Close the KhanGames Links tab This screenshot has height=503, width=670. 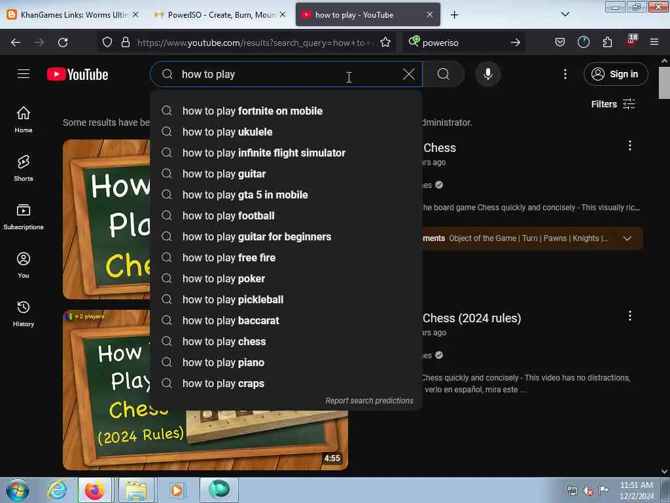(135, 14)
